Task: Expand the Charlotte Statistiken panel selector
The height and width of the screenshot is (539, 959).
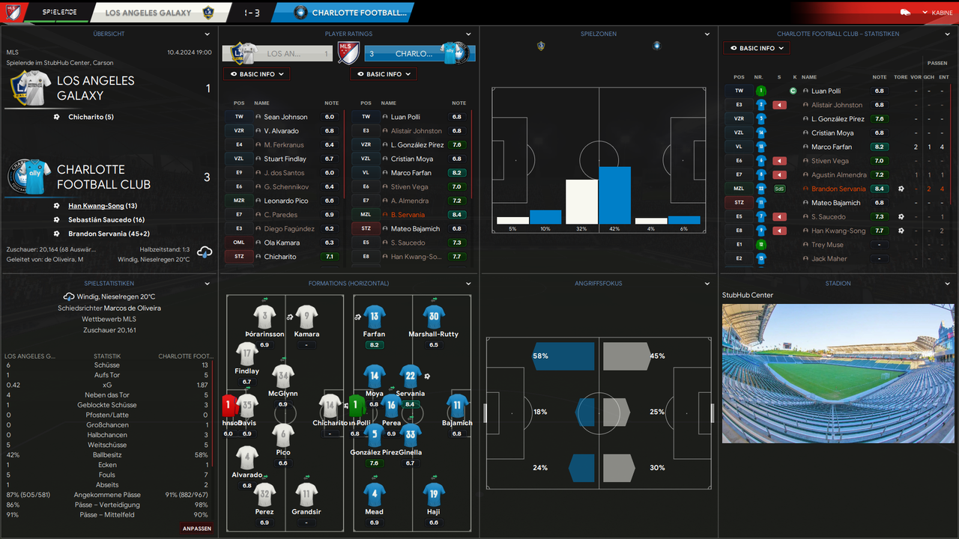Action: tap(947, 34)
